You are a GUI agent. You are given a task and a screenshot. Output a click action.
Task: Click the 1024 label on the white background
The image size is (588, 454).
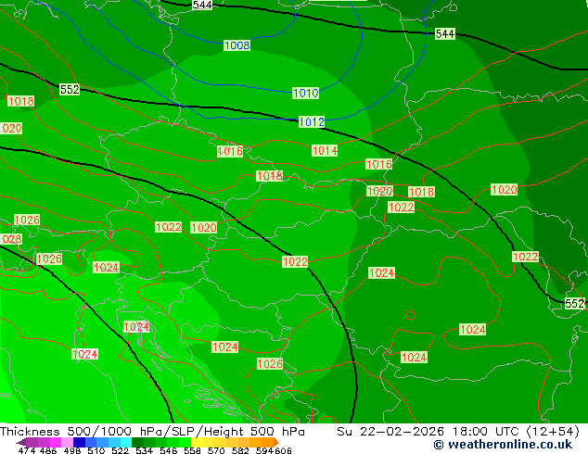pyautogui.click(x=136, y=327)
